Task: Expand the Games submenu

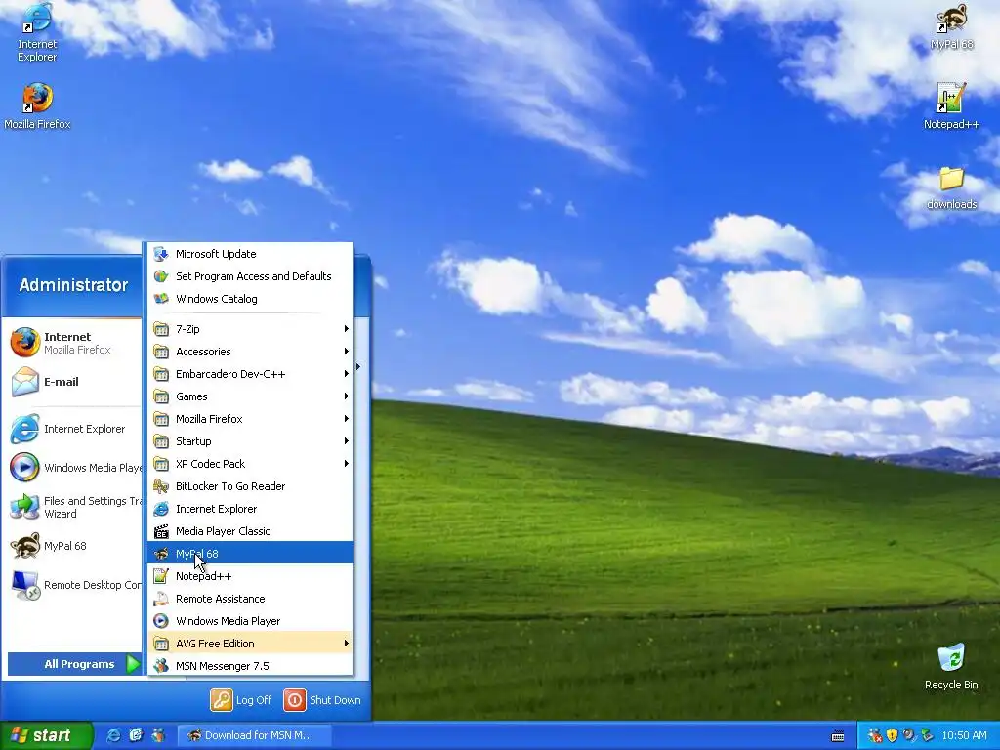Action: pos(250,396)
